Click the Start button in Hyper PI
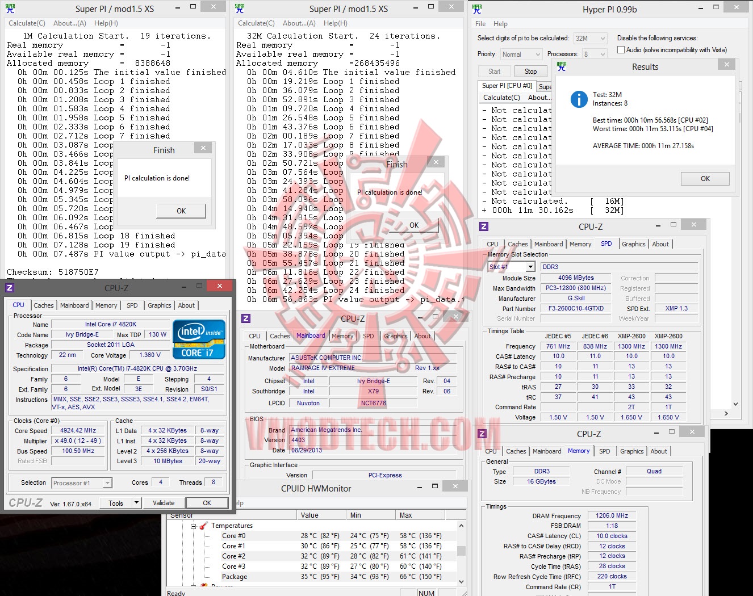The image size is (753, 596). pyautogui.click(x=495, y=72)
